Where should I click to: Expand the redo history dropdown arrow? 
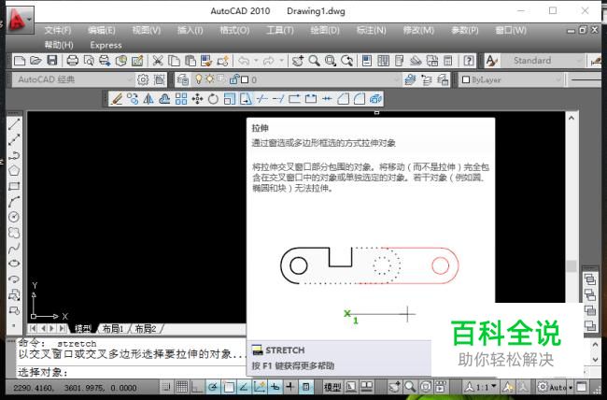point(281,61)
